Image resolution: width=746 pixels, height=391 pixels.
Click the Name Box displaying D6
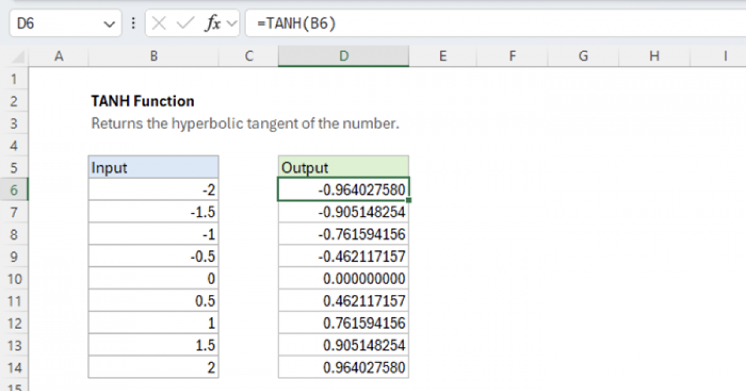tap(56, 24)
